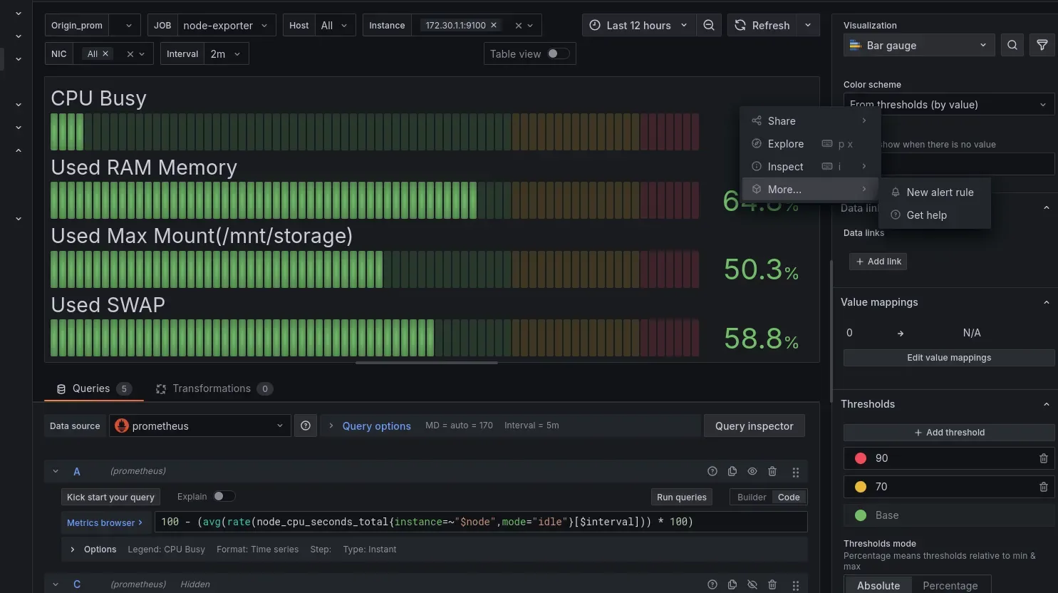The image size is (1058, 593).
Task: Open Share in the panel menu
Action: (x=810, y=121)
